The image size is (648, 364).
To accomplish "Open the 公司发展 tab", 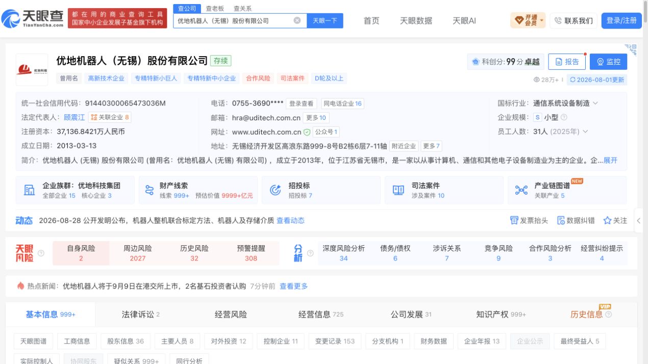I will [x=411, y=315].
